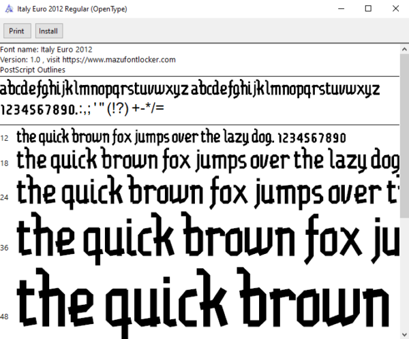Minimize the font viewer window

341,9
